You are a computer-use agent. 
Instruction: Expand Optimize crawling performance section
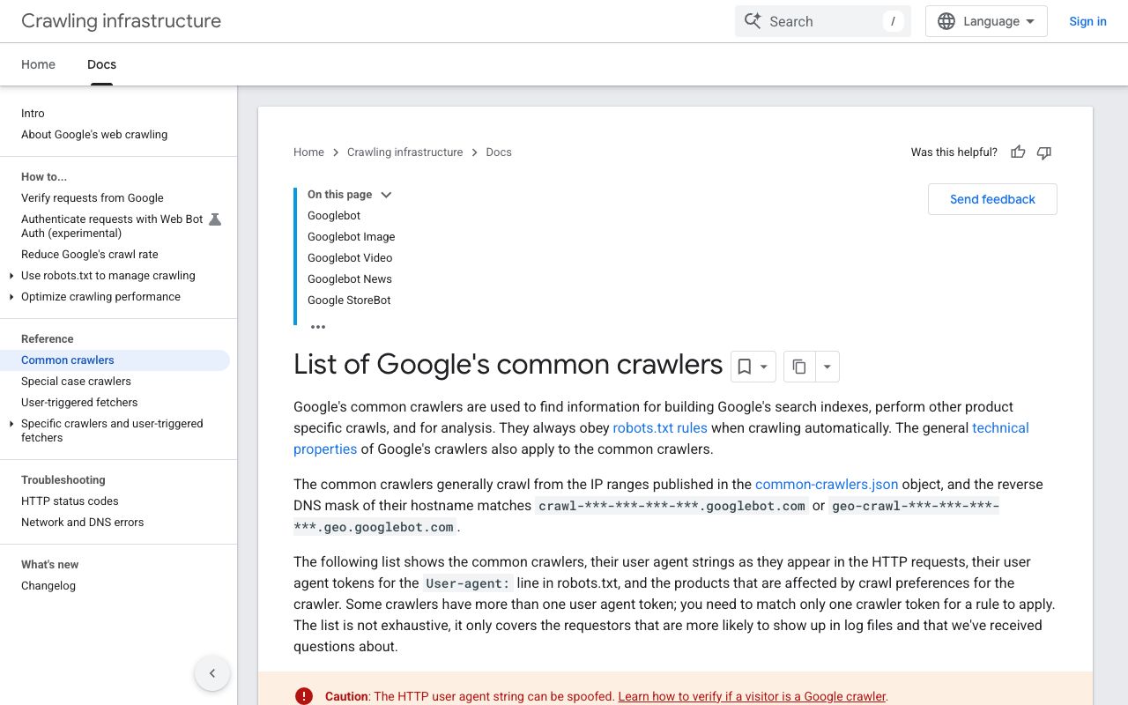[x=11, y=297]
